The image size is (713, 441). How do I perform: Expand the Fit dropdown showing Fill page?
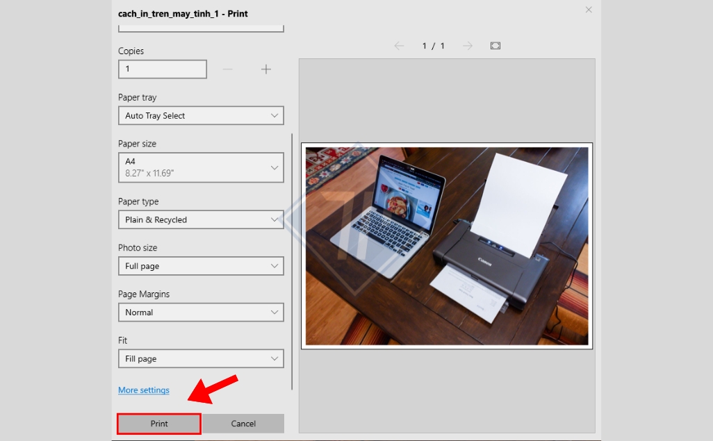201,359
